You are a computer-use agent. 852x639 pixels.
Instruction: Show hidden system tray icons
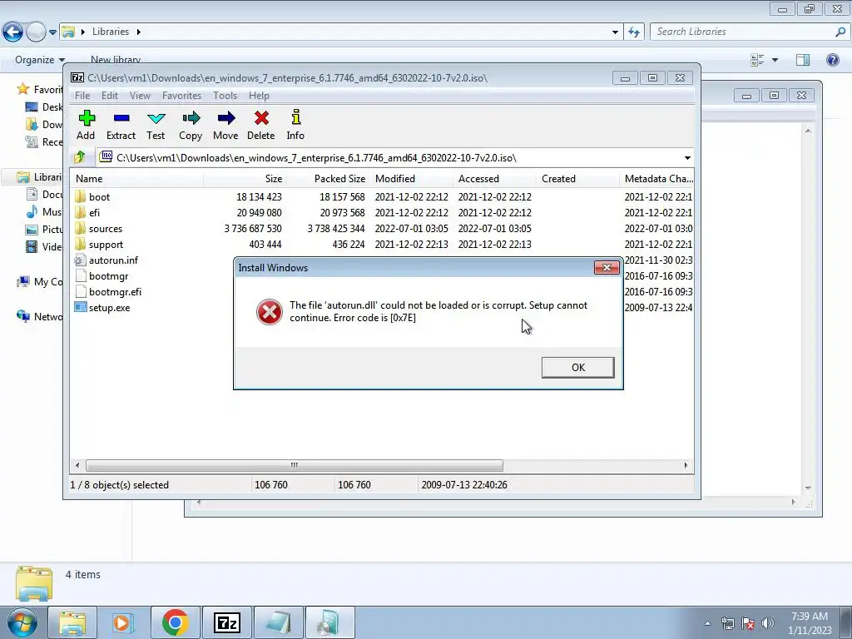(707, 623)
